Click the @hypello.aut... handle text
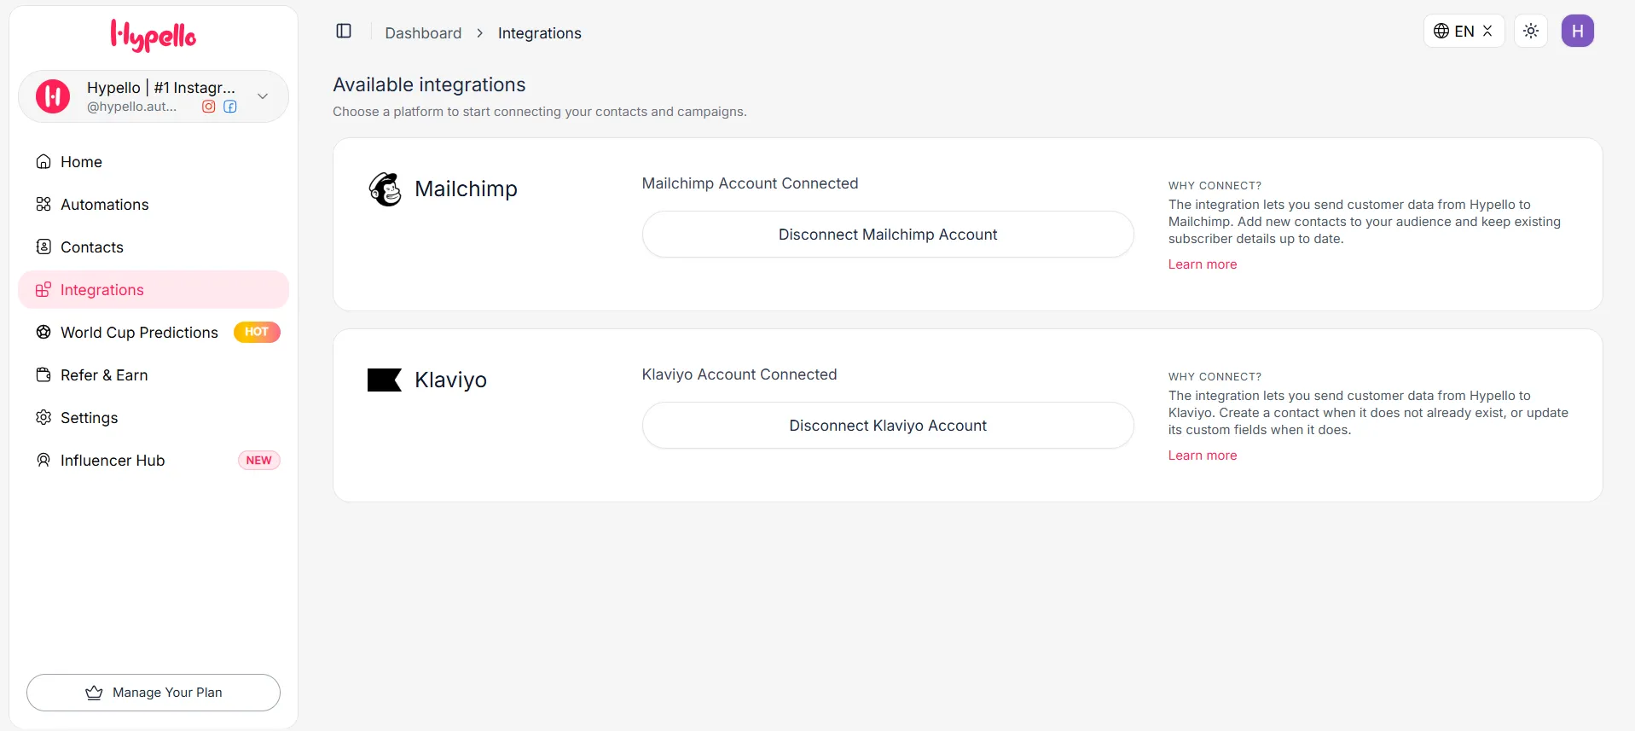The image size is (1635, 731). [x=132, y=107]
